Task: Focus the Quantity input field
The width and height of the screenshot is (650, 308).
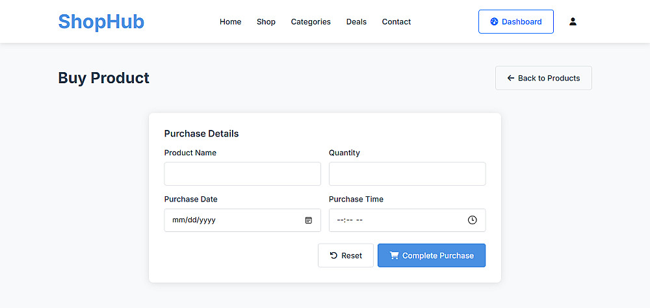Action: click(407, 173)
